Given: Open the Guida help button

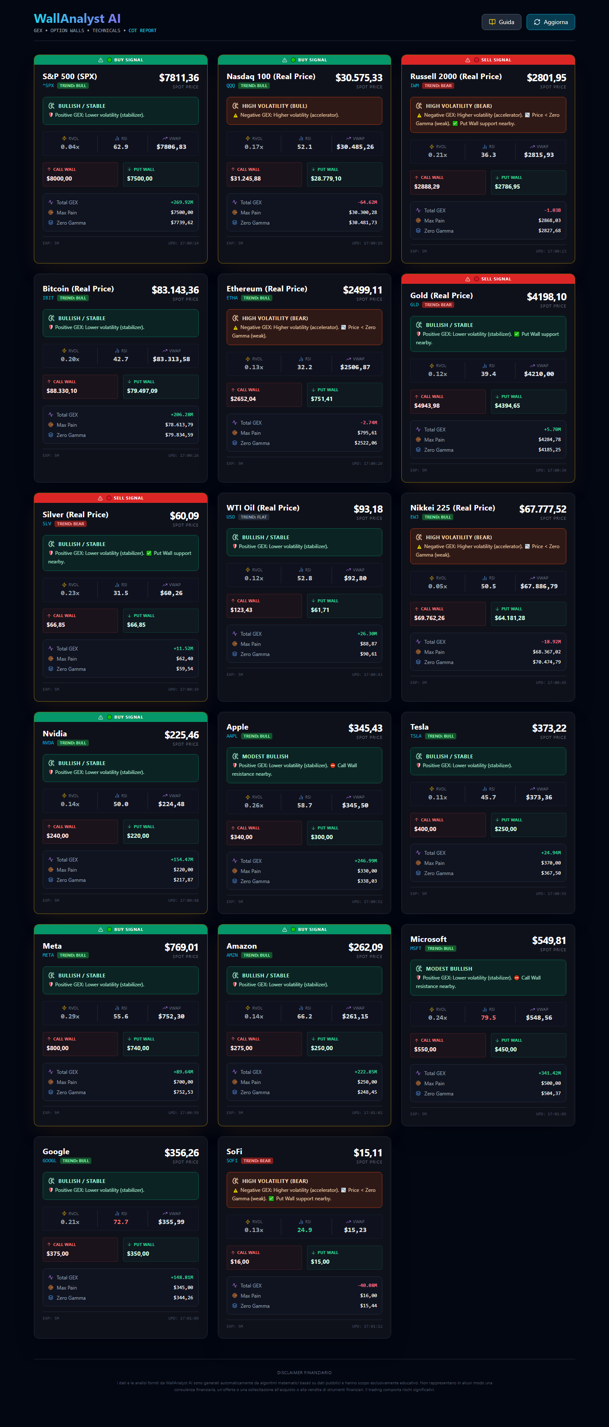Looking at the screenshot, I should pos(501,22).
